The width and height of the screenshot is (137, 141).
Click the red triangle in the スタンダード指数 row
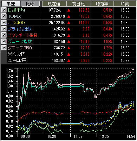point(69,35)
